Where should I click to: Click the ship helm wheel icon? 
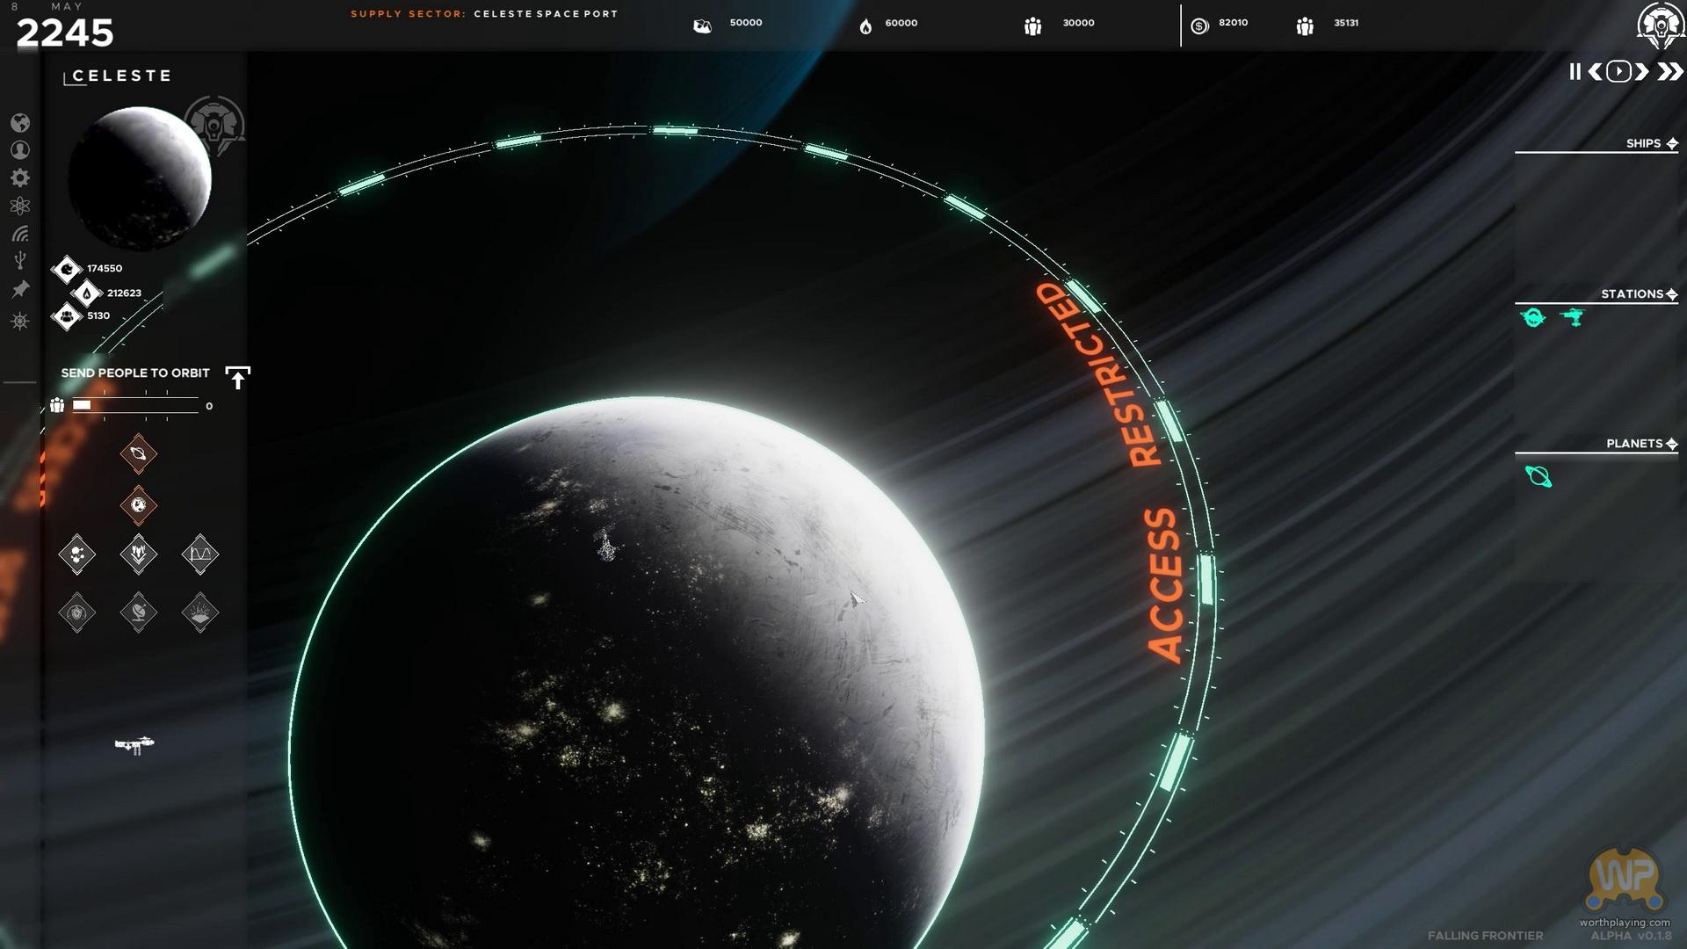click(x=20, y=322)
